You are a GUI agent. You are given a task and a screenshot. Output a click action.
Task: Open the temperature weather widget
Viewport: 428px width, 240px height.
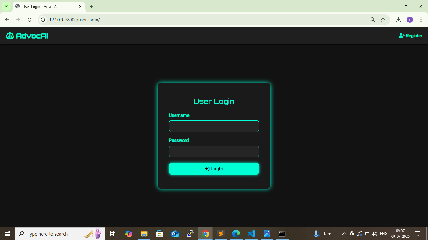[325, 234]
